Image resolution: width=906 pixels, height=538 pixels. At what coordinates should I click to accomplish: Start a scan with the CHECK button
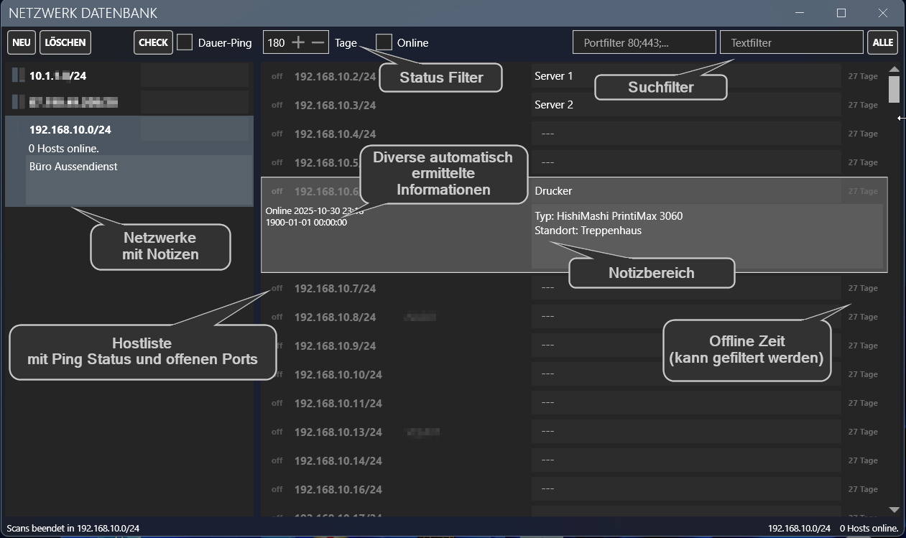click(153, 42)
